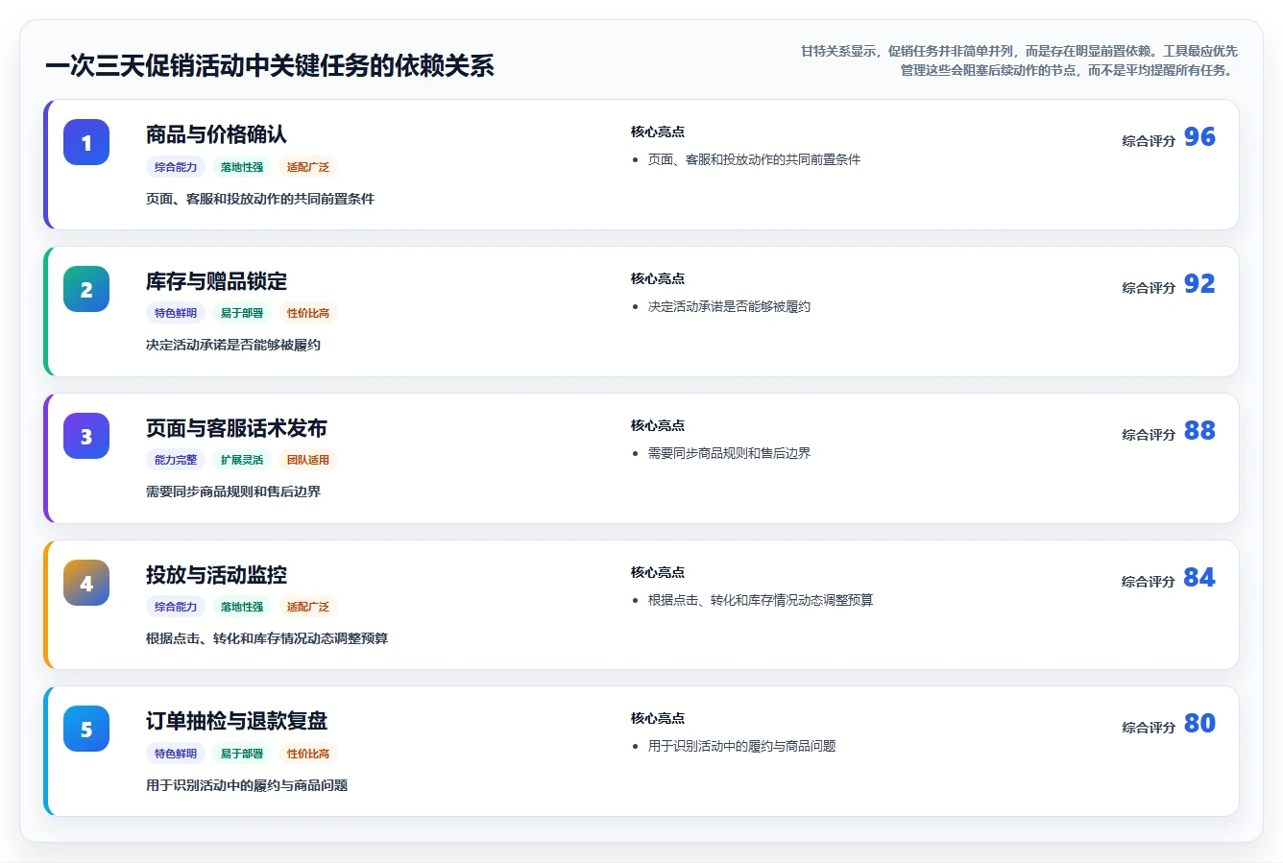This screenshot has width=1283, height=863.
Task: Click bullet point 用于识别活动中的履约与商品问题 under 核心亮点
Action: (741, 747)
